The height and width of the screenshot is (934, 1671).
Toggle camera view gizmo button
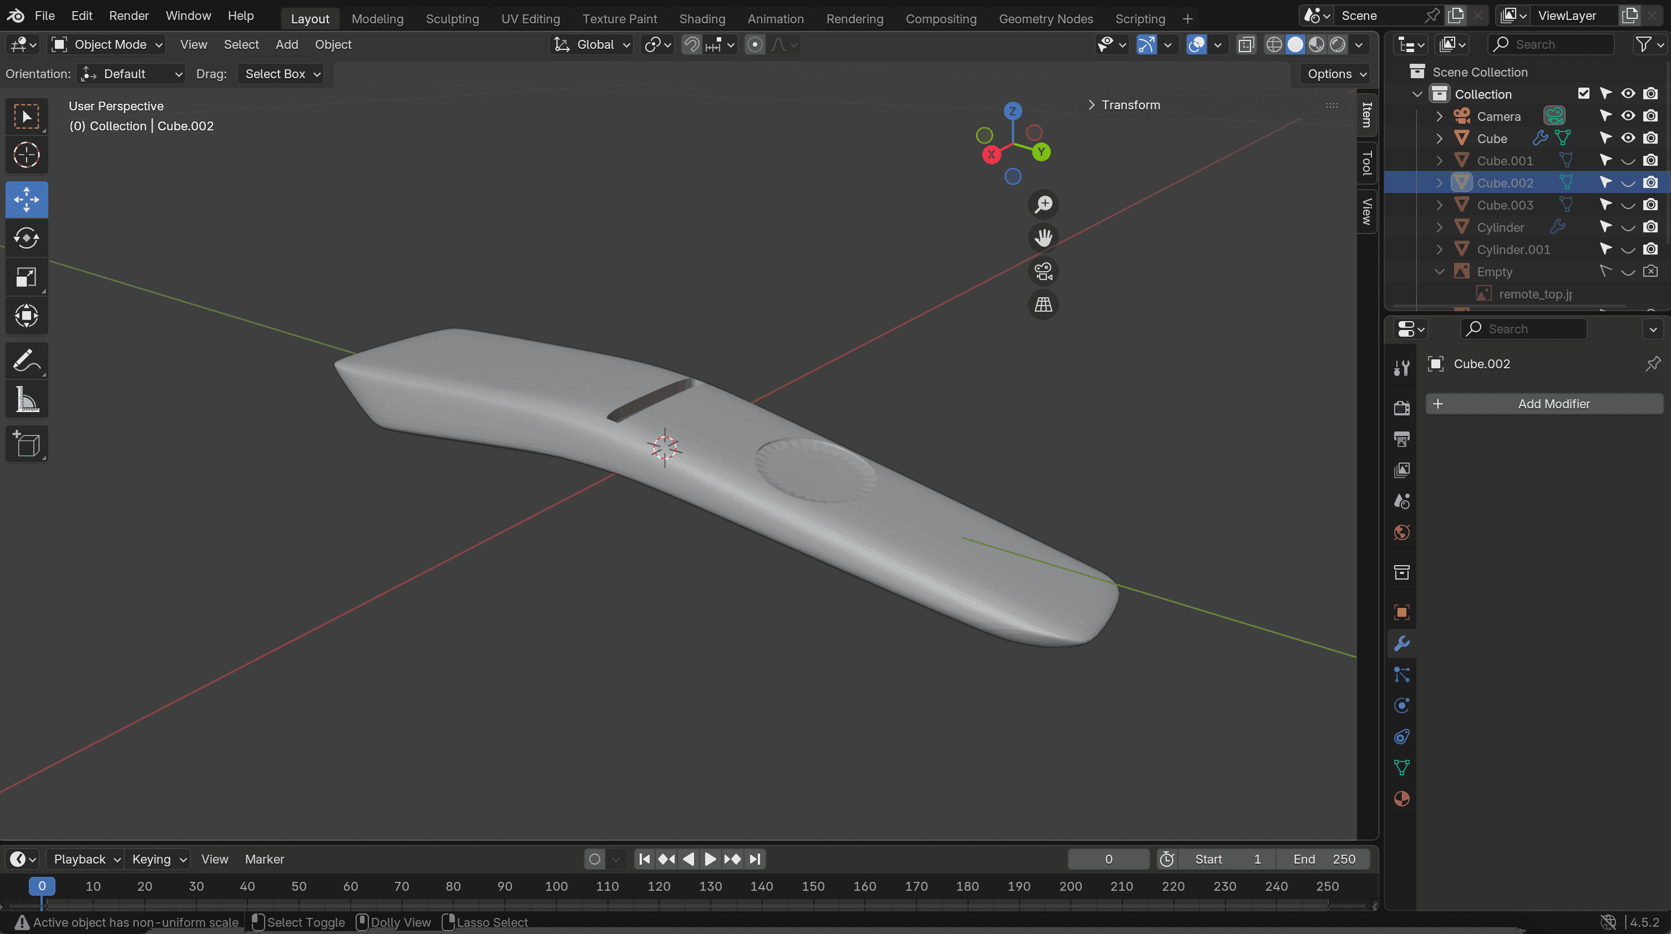1043,271
